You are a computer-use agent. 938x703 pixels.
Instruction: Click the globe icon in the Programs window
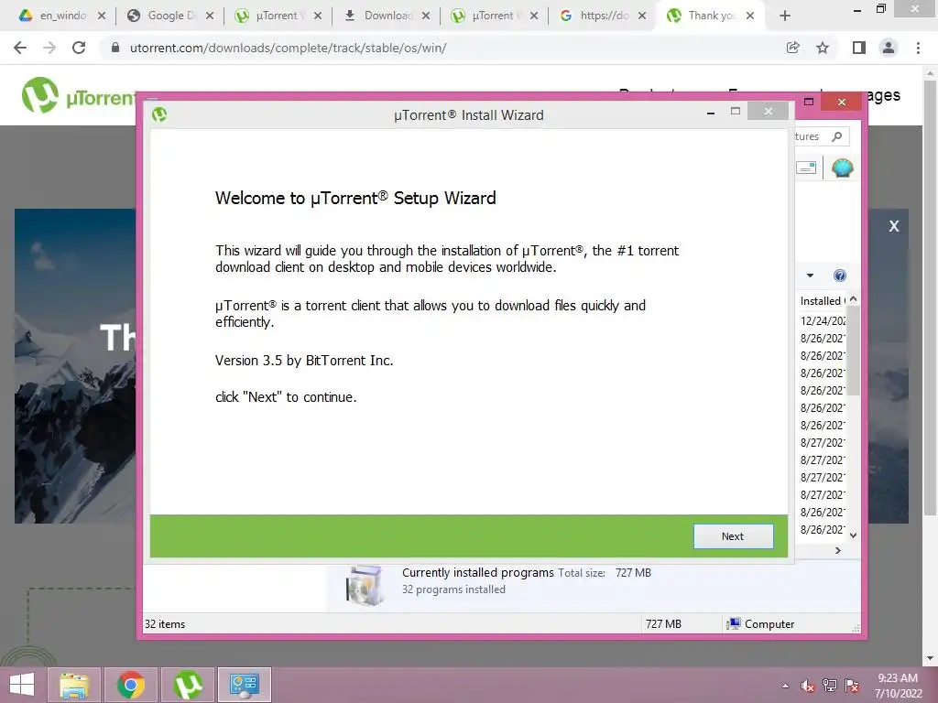(x=842, y=168)
